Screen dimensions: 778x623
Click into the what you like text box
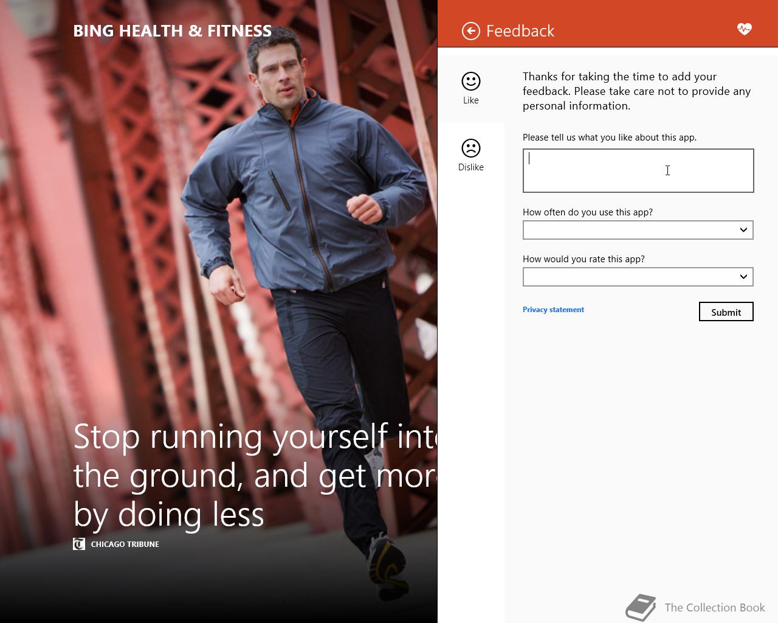pos(638,170)
